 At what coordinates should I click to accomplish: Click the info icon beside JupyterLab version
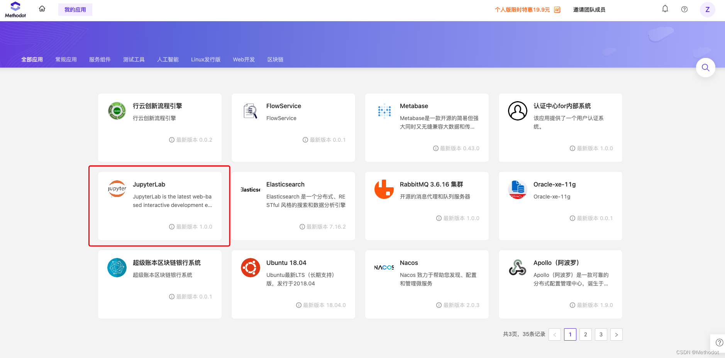tap(172, 227)
